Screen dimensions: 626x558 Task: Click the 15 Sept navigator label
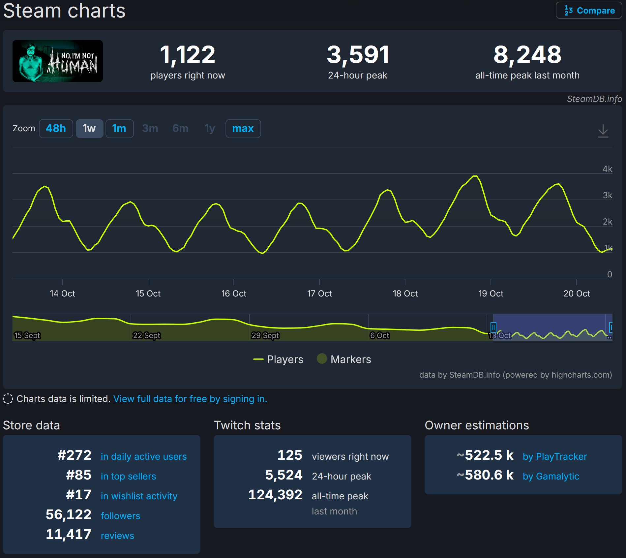(x=27, y=335)
